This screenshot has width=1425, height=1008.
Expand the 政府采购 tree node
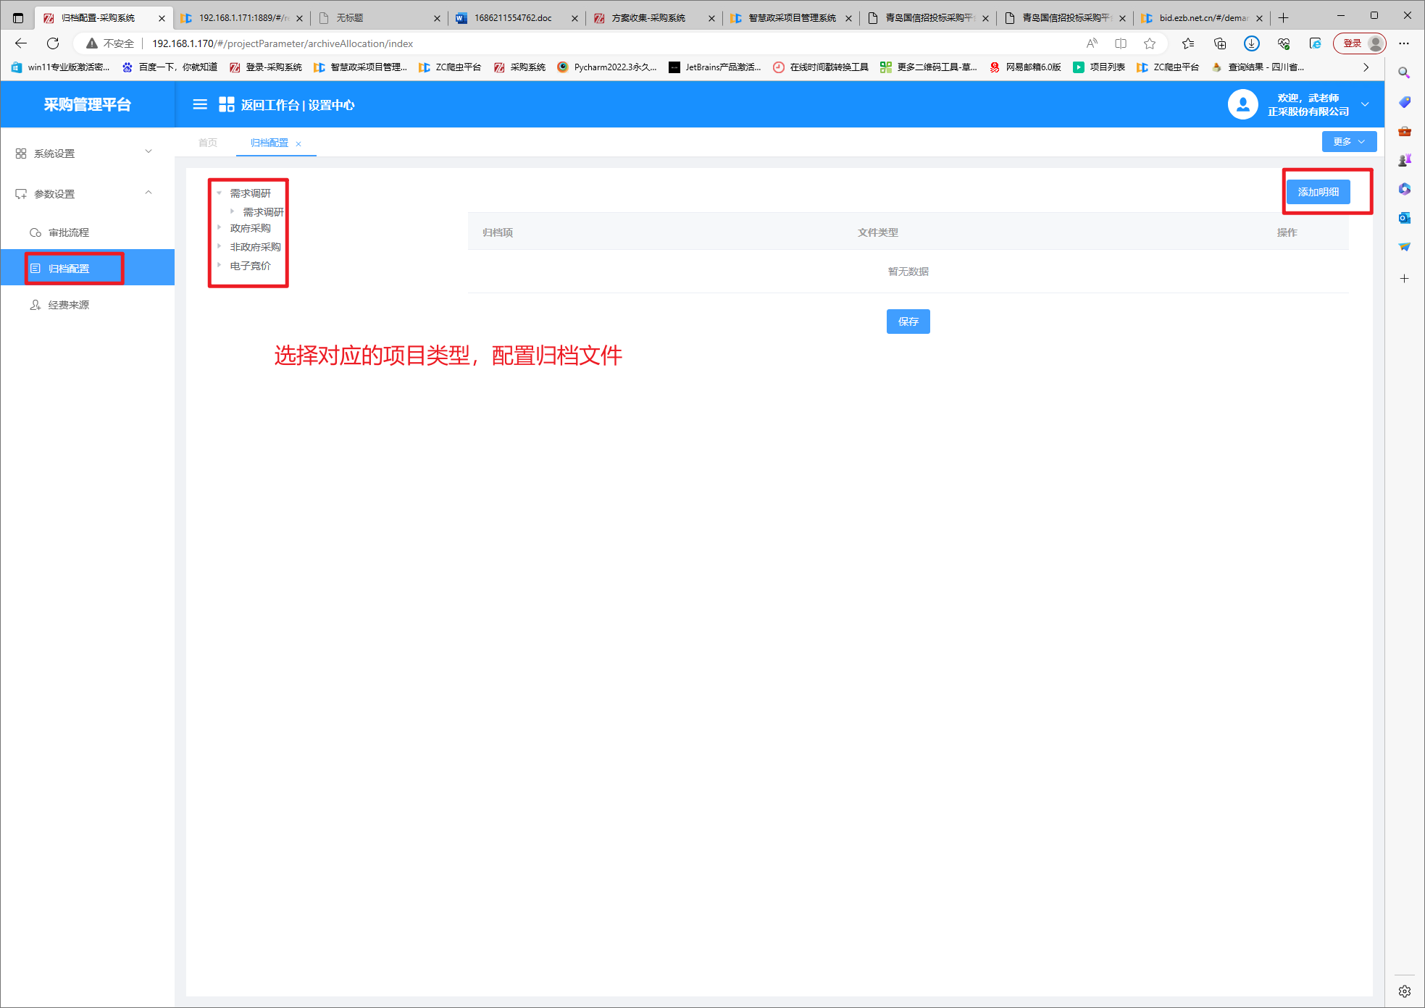click(x=220, y=227)
